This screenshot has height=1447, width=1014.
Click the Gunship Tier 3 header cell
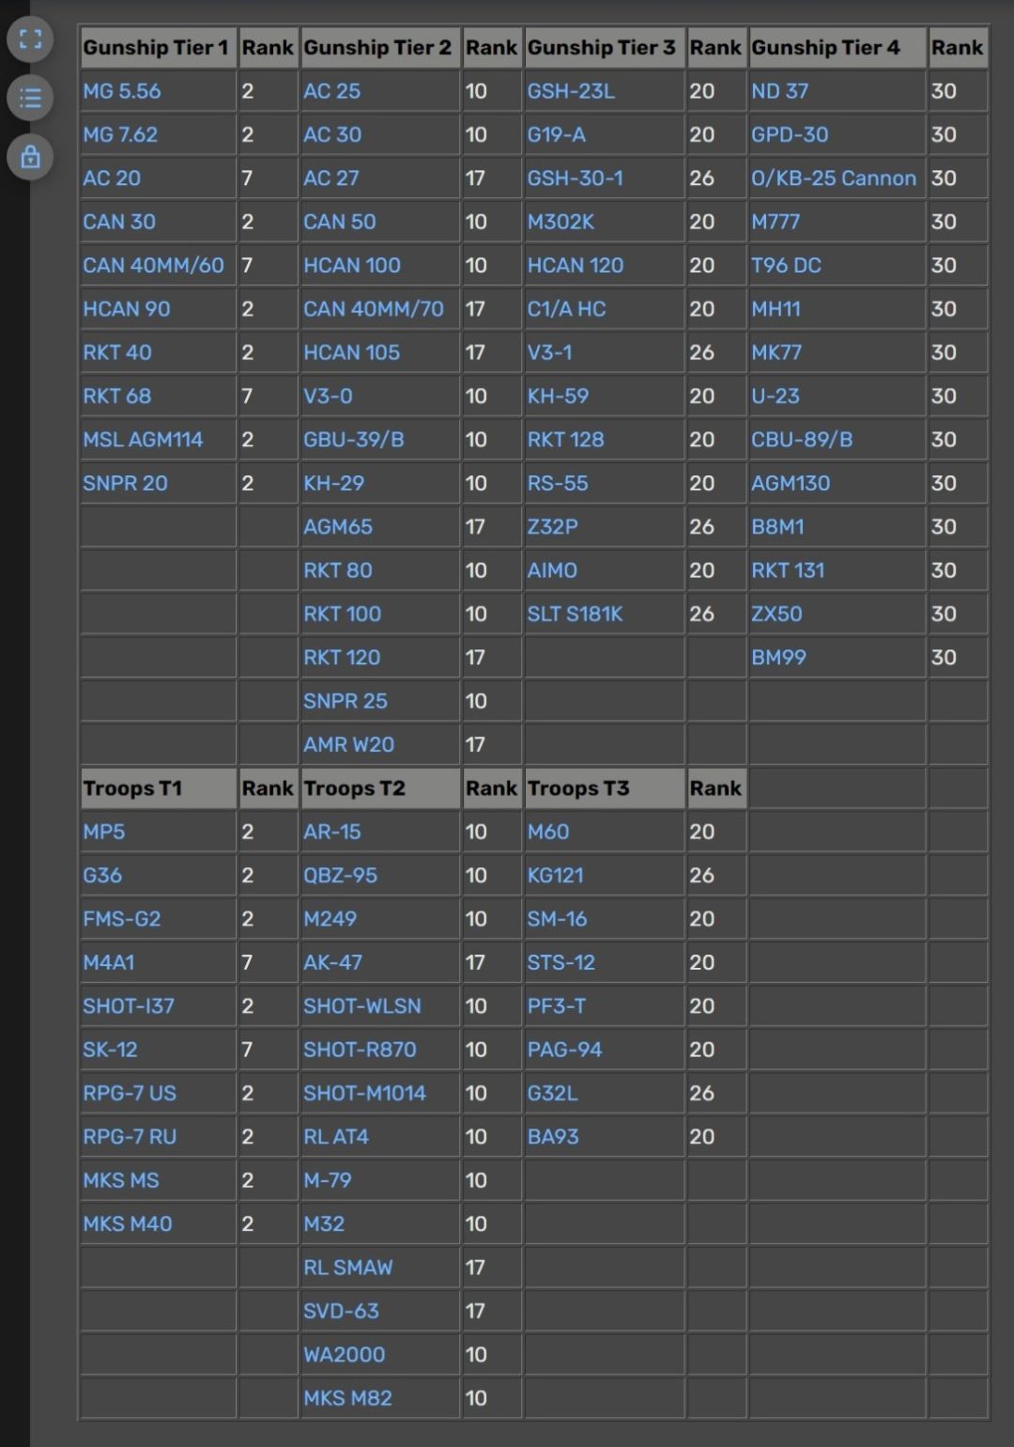pyautogui.click(x=601, y=48)
